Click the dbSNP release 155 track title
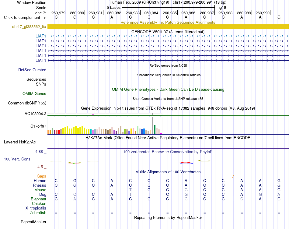Screen dimensions: 289x229 (168, 99)
